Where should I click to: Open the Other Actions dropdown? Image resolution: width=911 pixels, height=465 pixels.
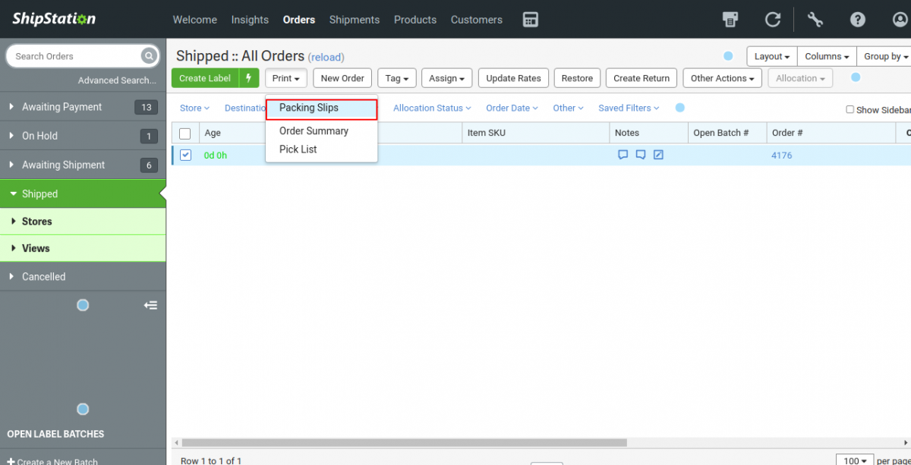point(722,78)
